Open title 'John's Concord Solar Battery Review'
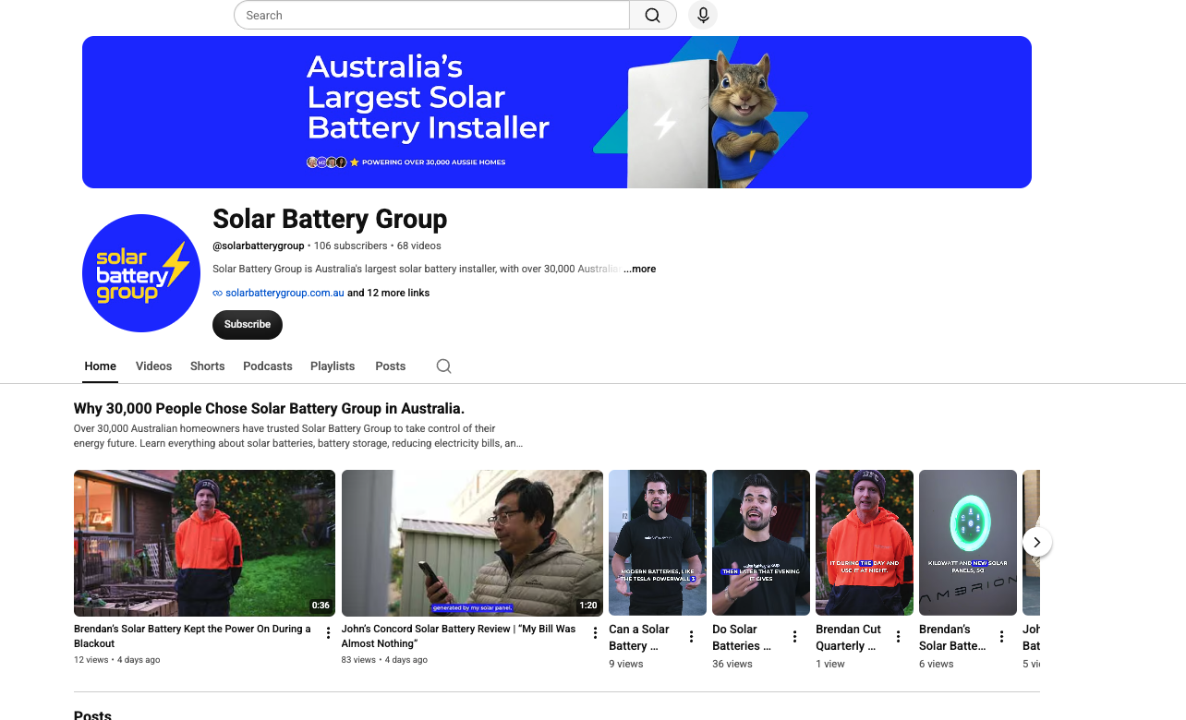Image resolution: width=1186 pixels, height=720 pixels. click(x=459, y=636)
